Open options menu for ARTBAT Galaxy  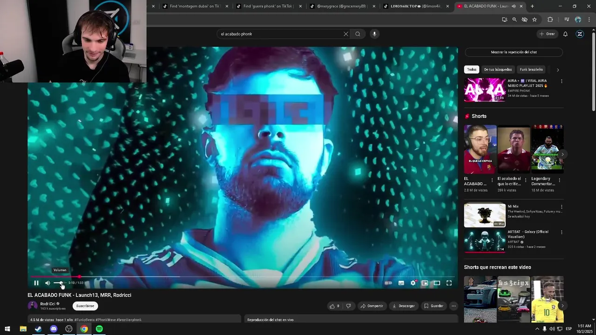(562, 232)
